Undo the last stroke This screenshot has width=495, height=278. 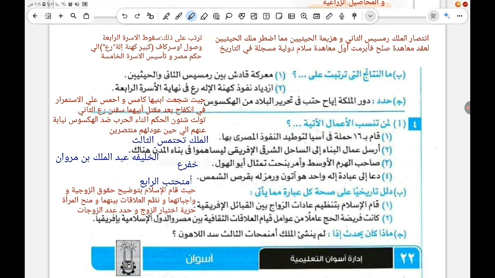125,16
